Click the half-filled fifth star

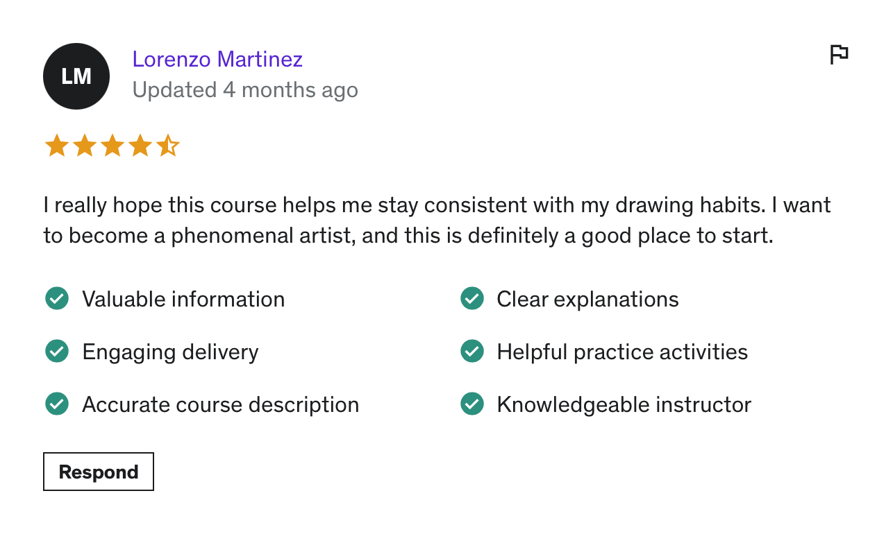[x=167, y=146]
